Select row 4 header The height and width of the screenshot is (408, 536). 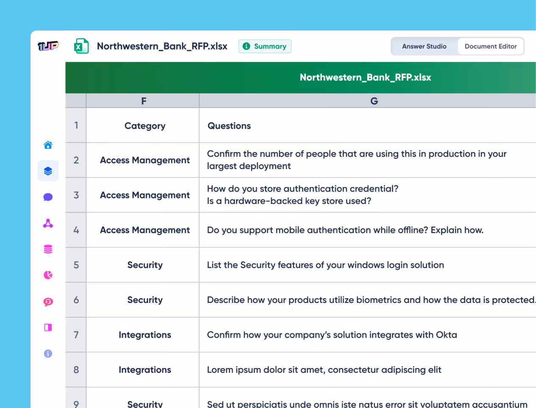[76, 230]
